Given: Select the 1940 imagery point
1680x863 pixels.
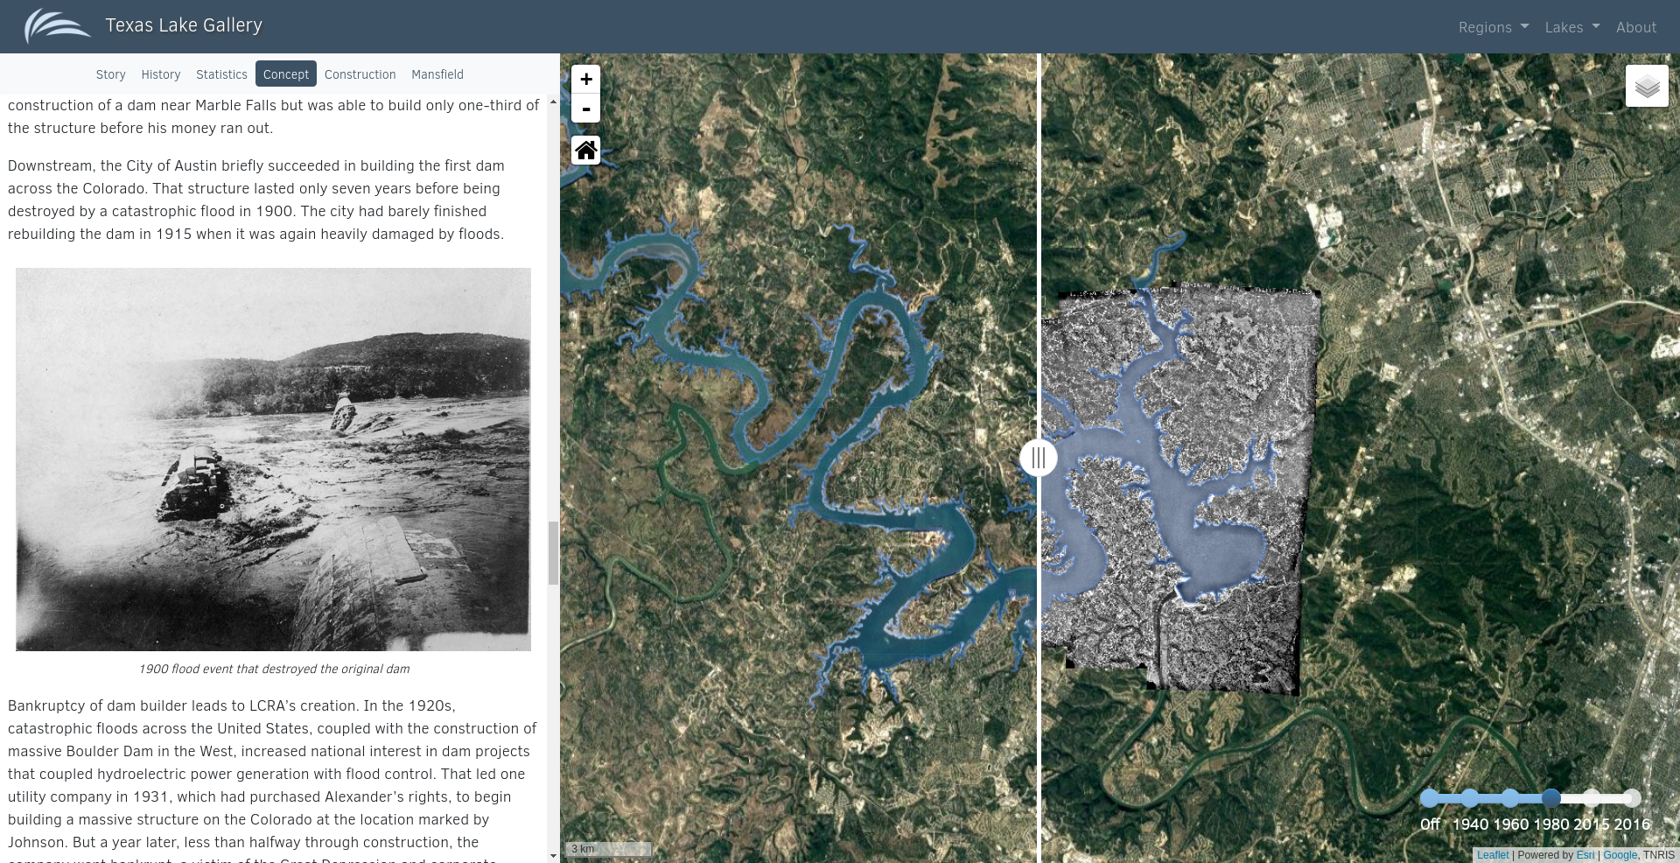Looking at the screenshot, I should (x=1470, y=798).
